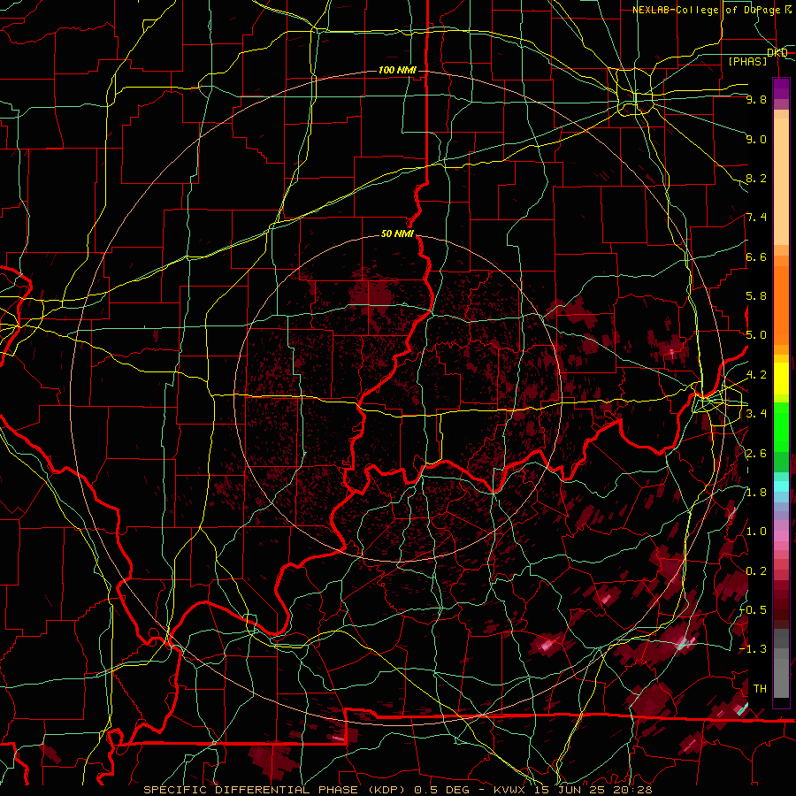
Task: Pick the yellow segment of the color bar
Action: coord(781,379)
